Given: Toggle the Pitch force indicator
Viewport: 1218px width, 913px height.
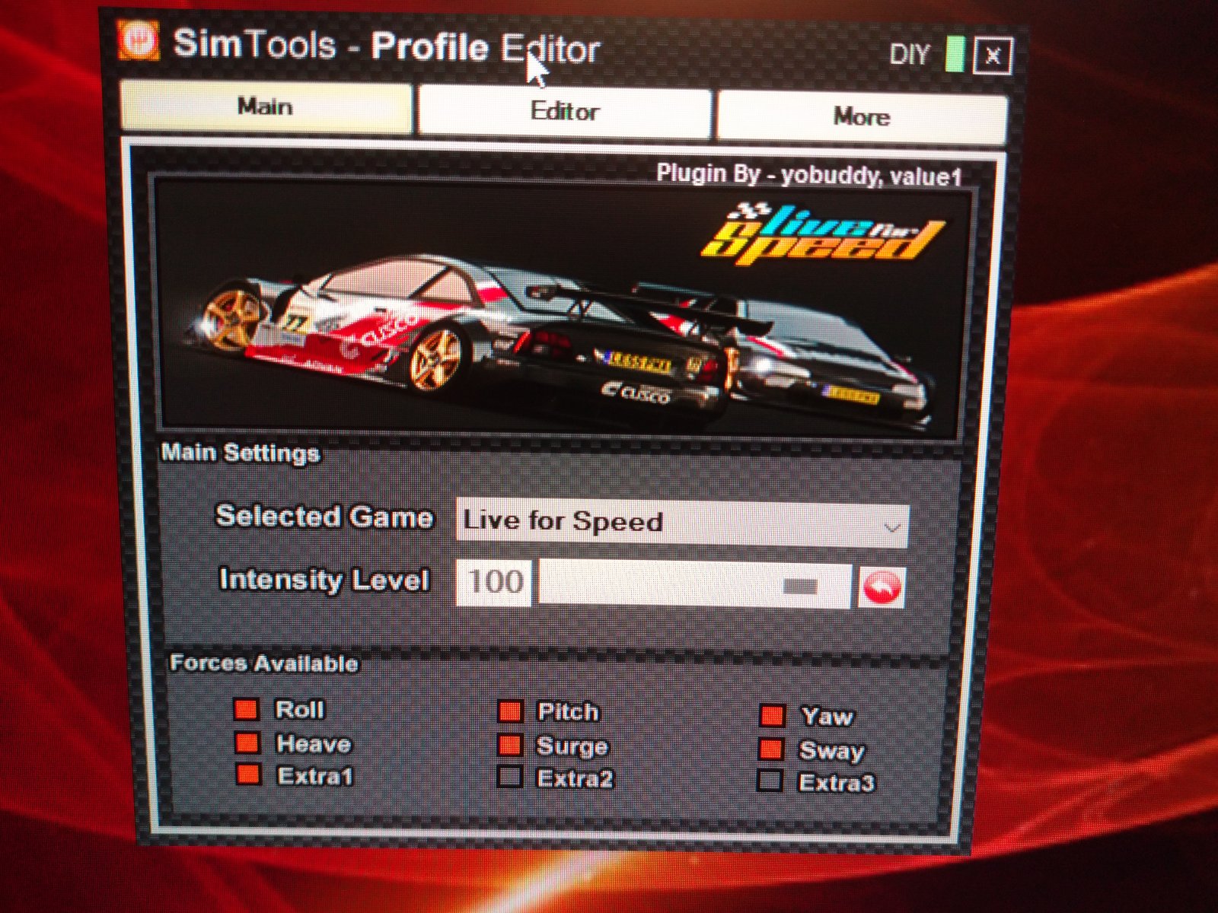Looking at the screenshot, I should coord(509,711).
